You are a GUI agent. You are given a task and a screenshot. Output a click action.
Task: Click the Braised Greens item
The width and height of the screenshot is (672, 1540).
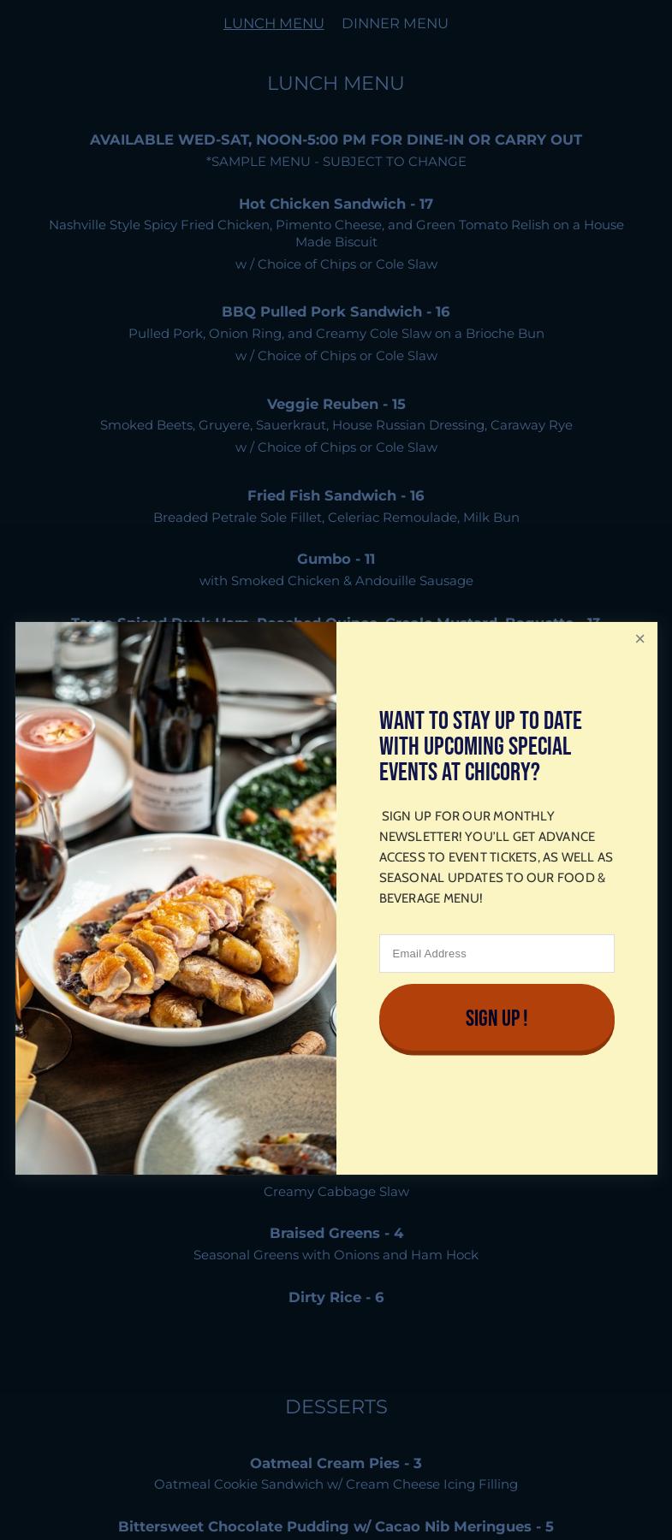(x=336, y=1233)
